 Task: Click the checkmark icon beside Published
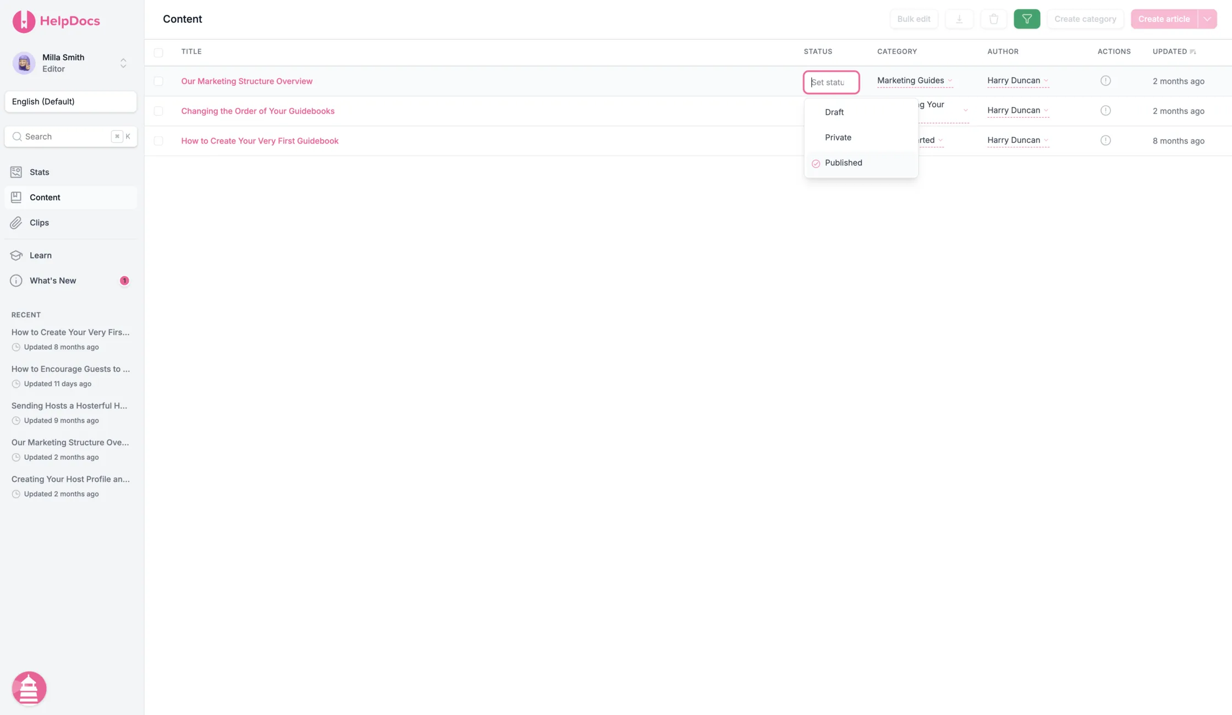point(816,163)
